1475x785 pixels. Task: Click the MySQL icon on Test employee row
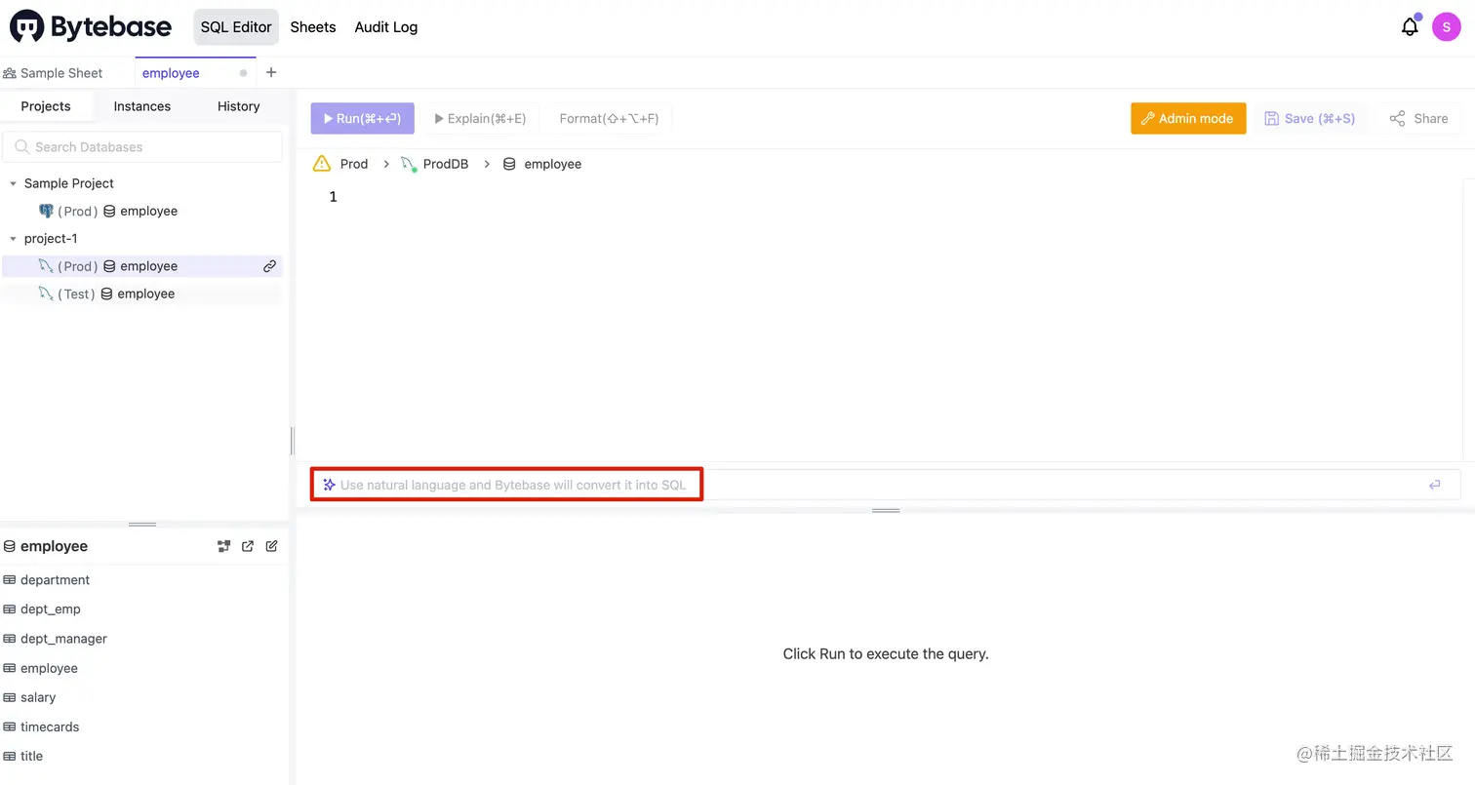[x=46, y=294]
